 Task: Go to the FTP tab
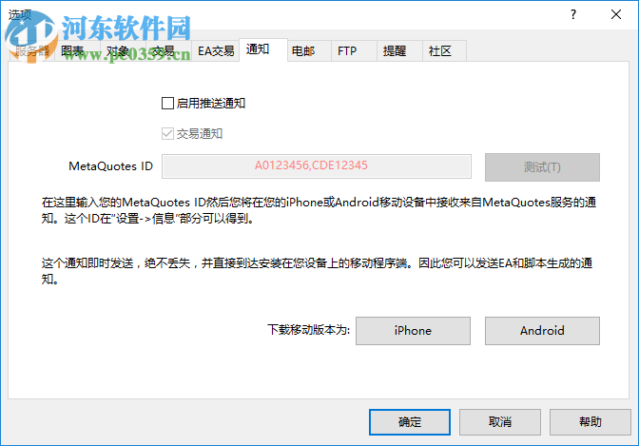pyautogui.click(x=354, y=51)
